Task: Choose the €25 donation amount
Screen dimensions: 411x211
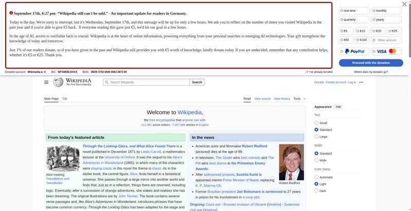Action: (x=394, y=31)
